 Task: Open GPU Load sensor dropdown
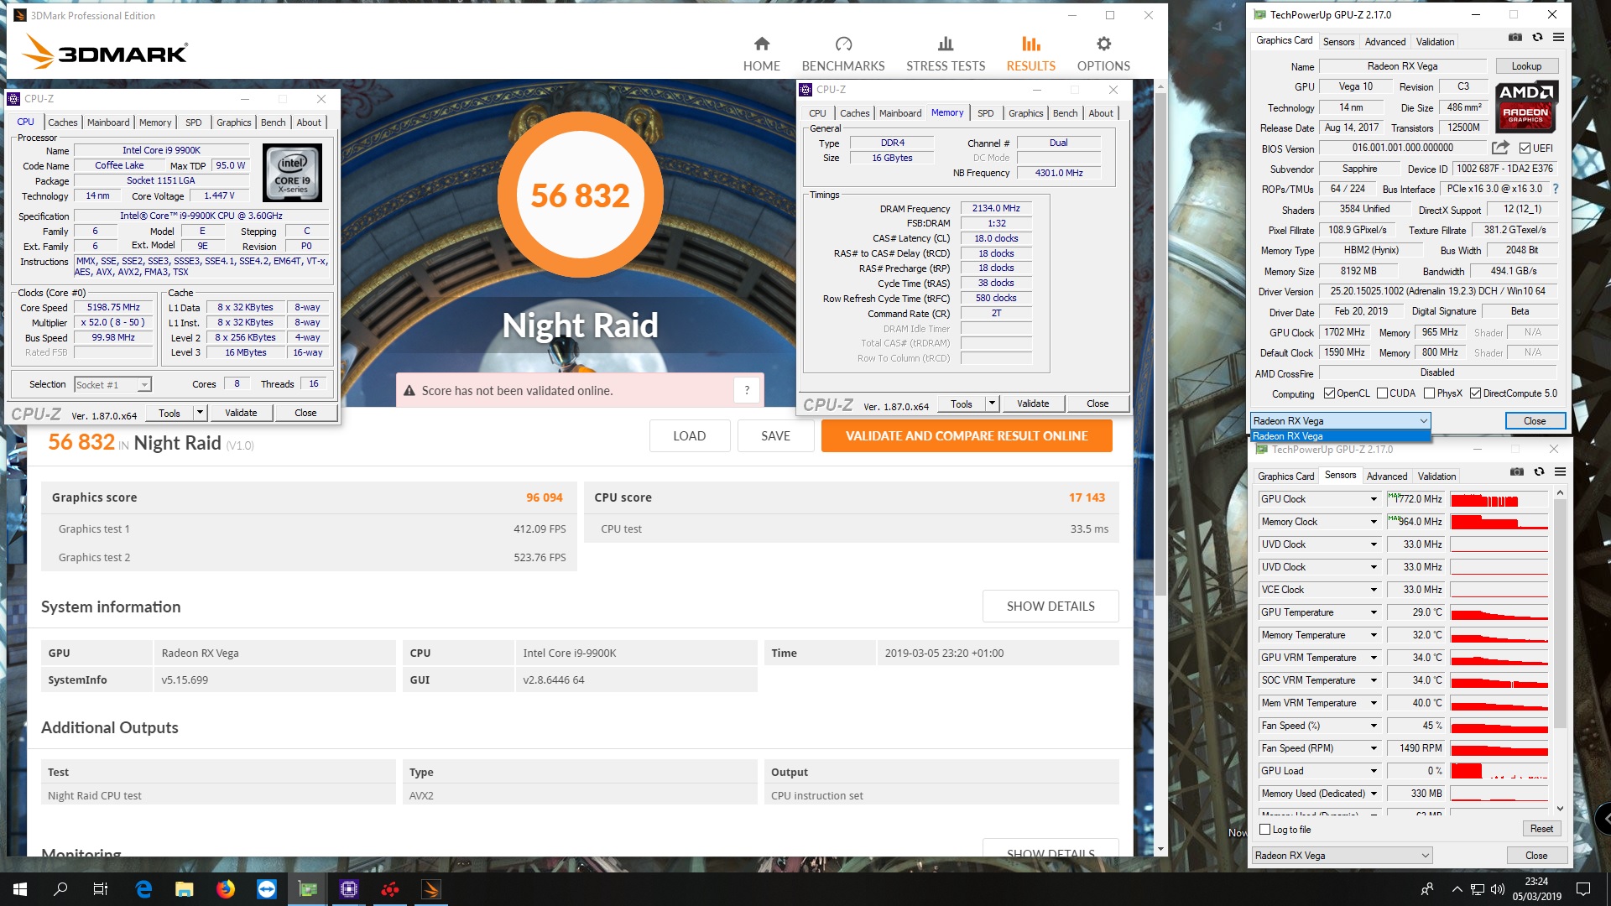point(1374,771)
